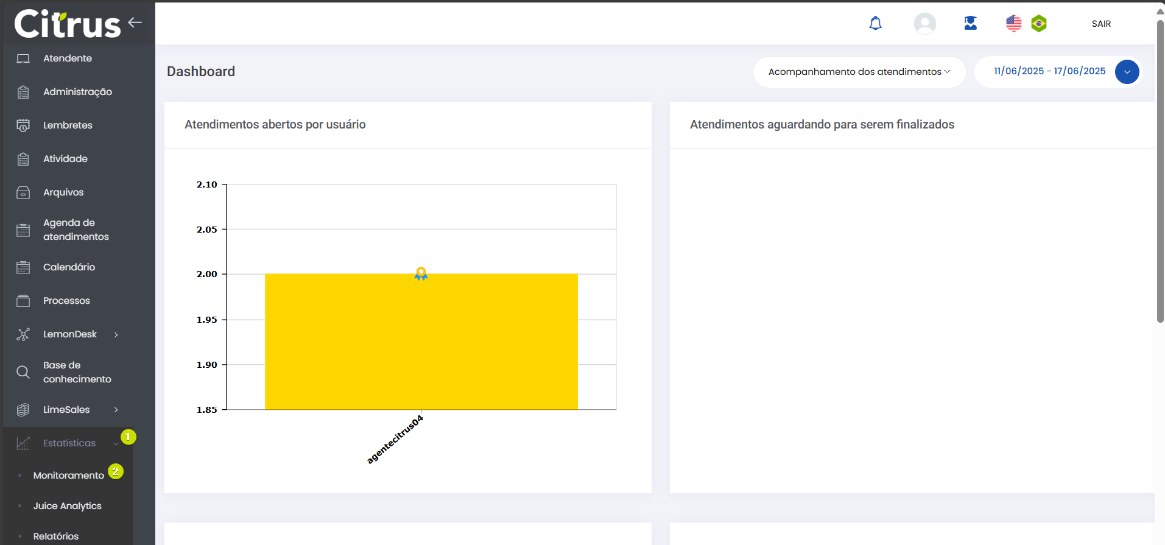Open the user profile avatar
The image size is (1165, 545).
tap(924, 24)
